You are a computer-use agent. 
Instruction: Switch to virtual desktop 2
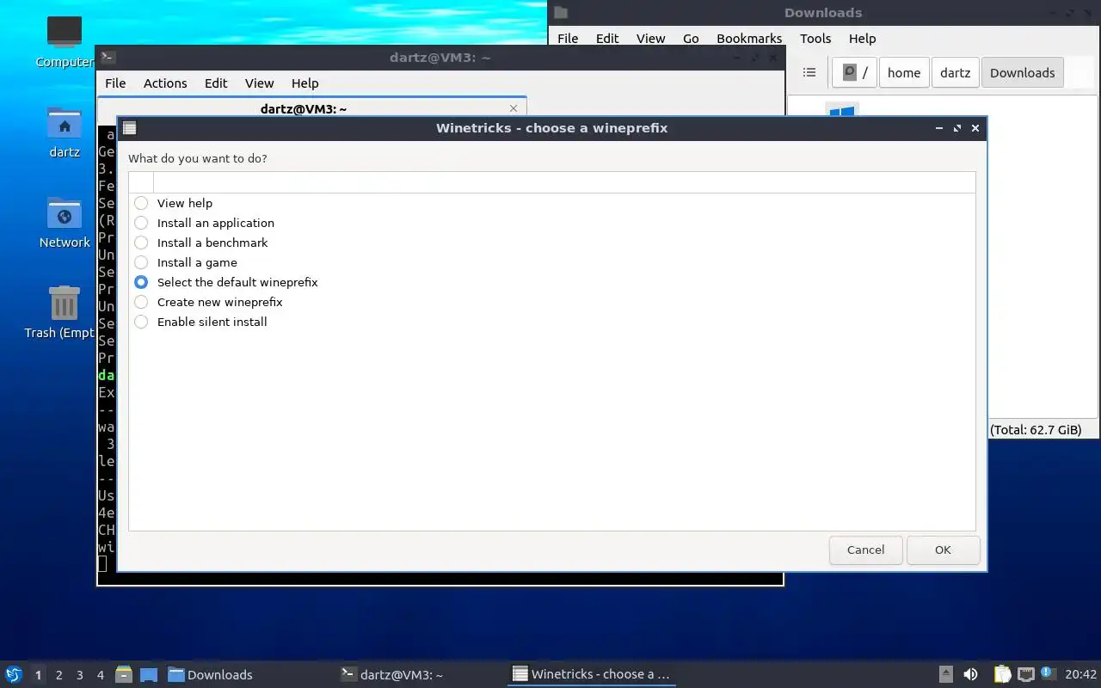59,675
